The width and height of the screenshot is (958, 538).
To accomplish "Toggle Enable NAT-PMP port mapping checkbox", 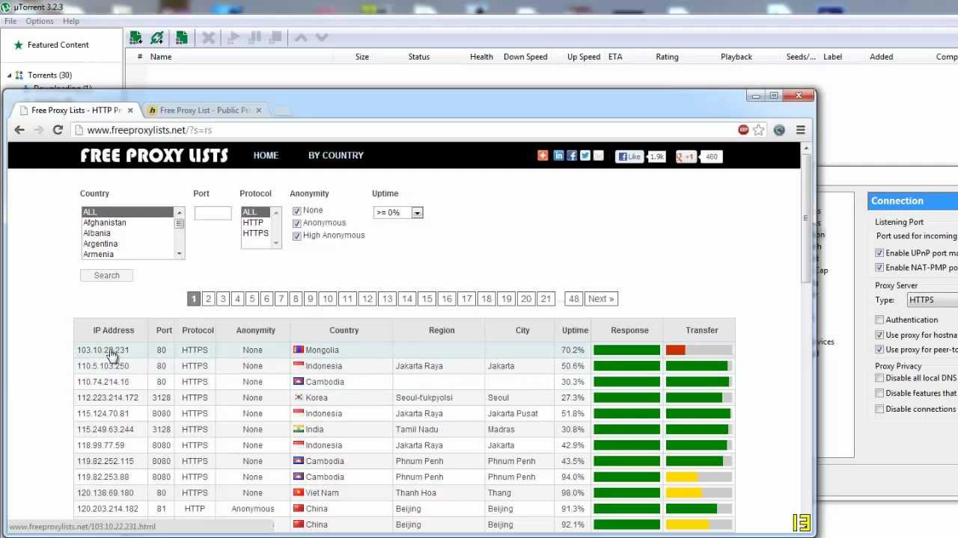I will click(879, 268).
